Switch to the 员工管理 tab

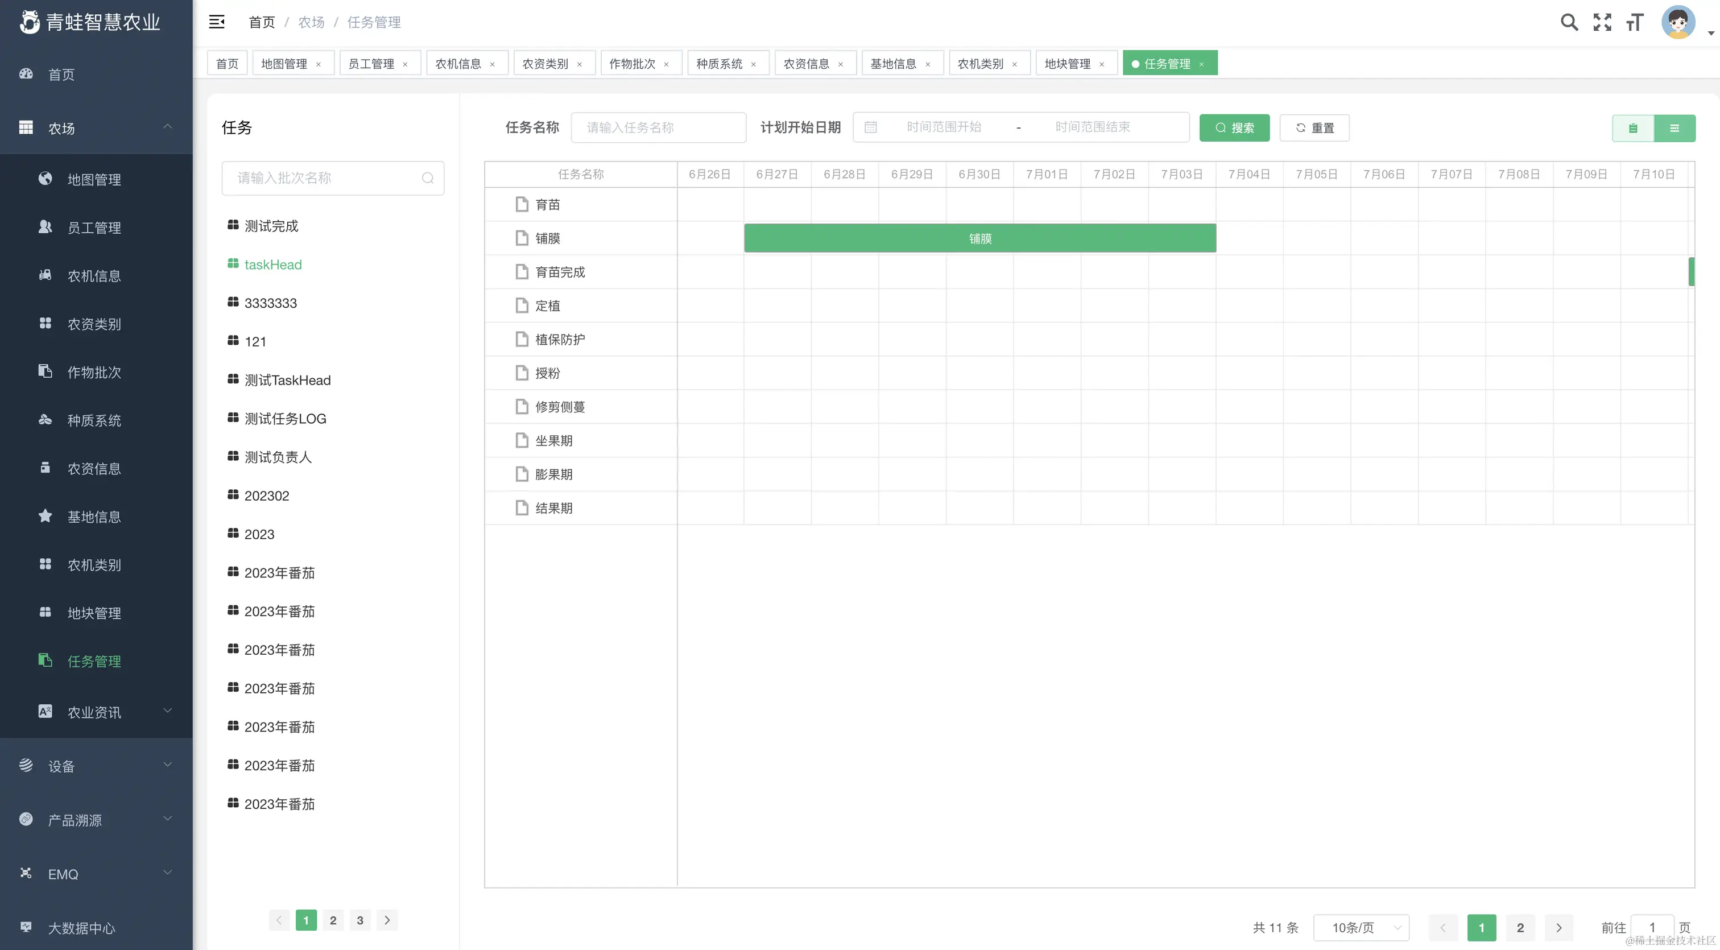371,63
